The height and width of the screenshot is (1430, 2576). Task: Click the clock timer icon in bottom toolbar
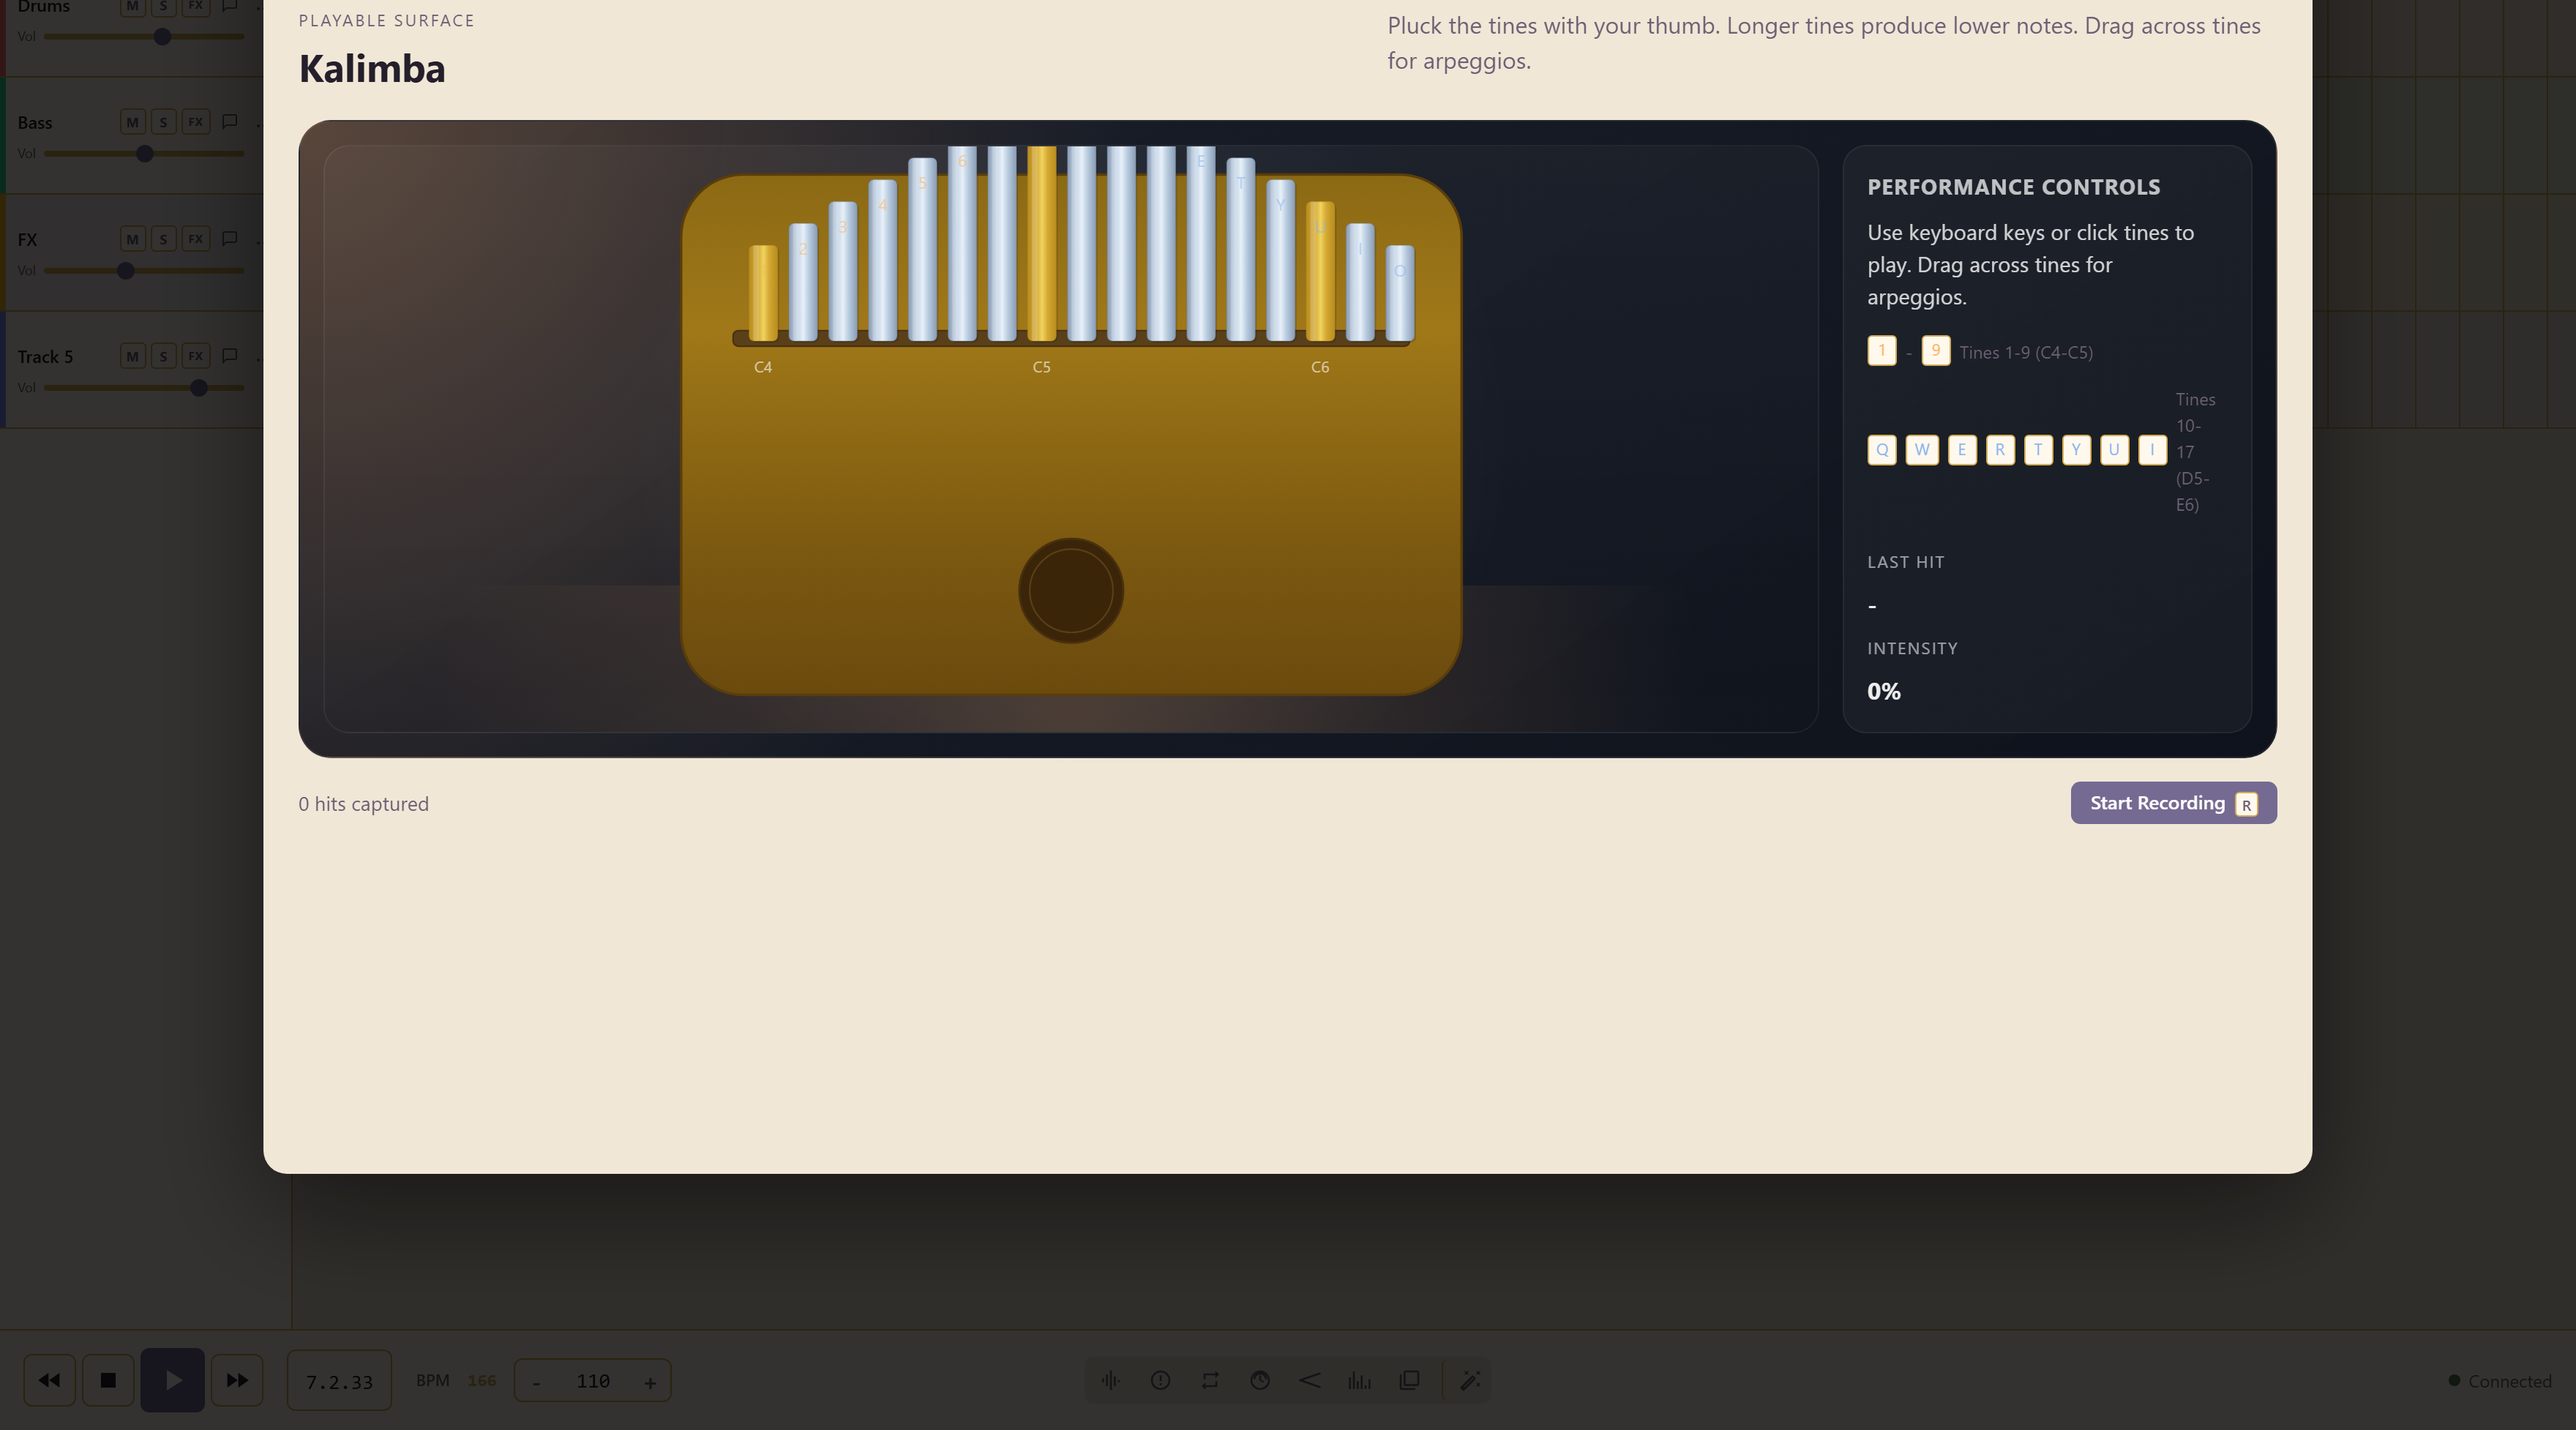1260,1380
